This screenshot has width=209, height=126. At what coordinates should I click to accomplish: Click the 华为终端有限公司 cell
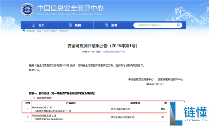pyautogui.click(x=135, y=109)
